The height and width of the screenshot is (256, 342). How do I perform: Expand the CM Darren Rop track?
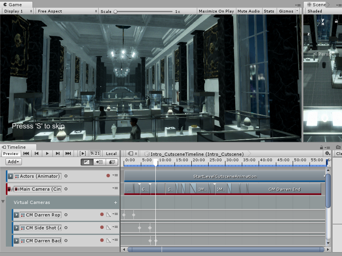coord(16,215)
